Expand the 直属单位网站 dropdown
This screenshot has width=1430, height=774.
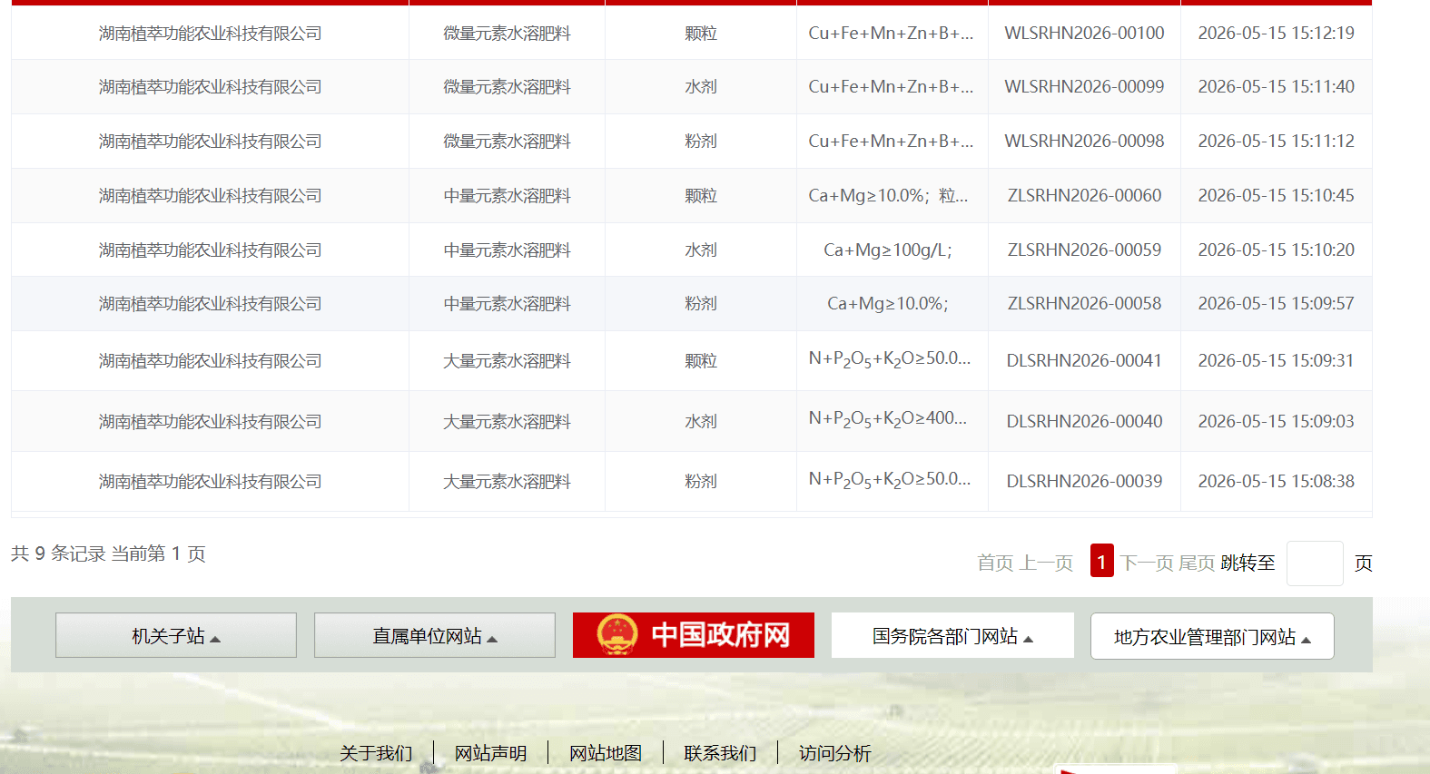point(435,635)
